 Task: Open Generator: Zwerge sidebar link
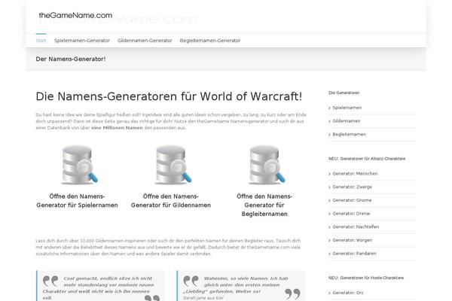click(353, 187)
